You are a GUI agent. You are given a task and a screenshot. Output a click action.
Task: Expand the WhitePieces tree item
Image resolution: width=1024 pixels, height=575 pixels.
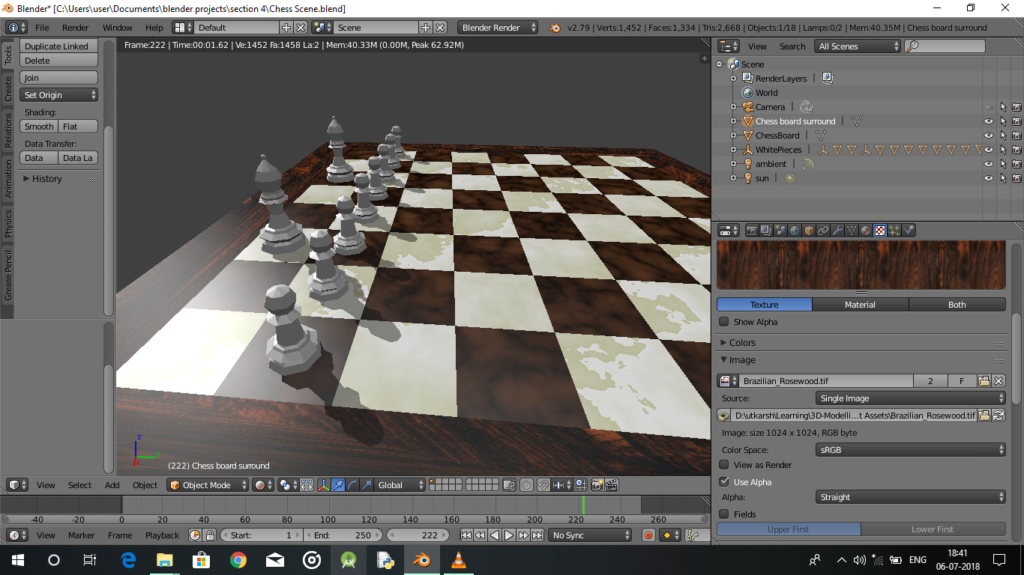(734, 150)
